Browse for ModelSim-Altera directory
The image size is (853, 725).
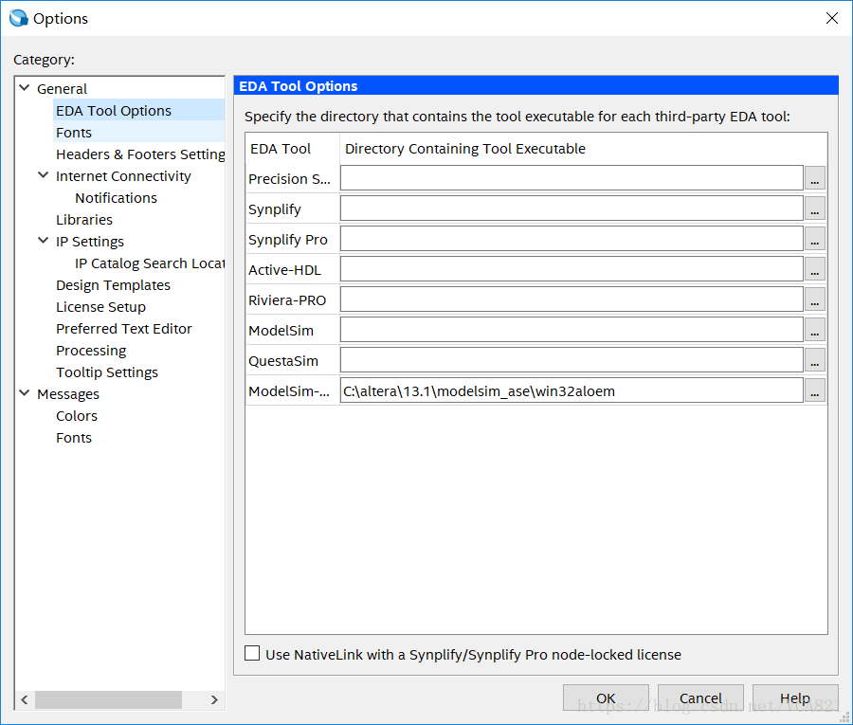pyautogui.click(x=814, y=391)
